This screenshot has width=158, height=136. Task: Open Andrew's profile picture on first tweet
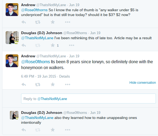[x=12, y=10]
